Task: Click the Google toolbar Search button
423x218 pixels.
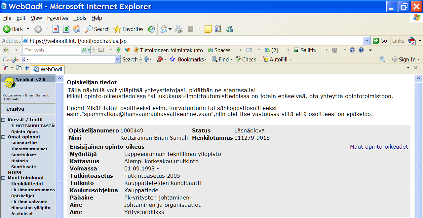Action: 130,59
